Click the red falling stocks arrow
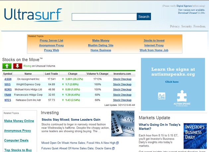Screen dimensions: 209x152 [18, 66]
